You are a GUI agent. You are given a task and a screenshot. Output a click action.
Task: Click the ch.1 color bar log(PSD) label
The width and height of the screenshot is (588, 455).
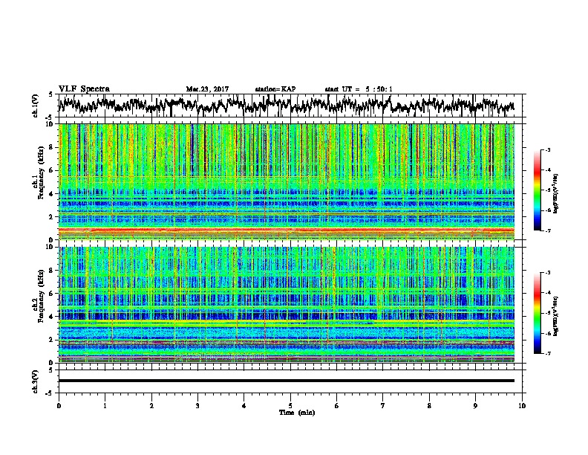pos(556,193)
